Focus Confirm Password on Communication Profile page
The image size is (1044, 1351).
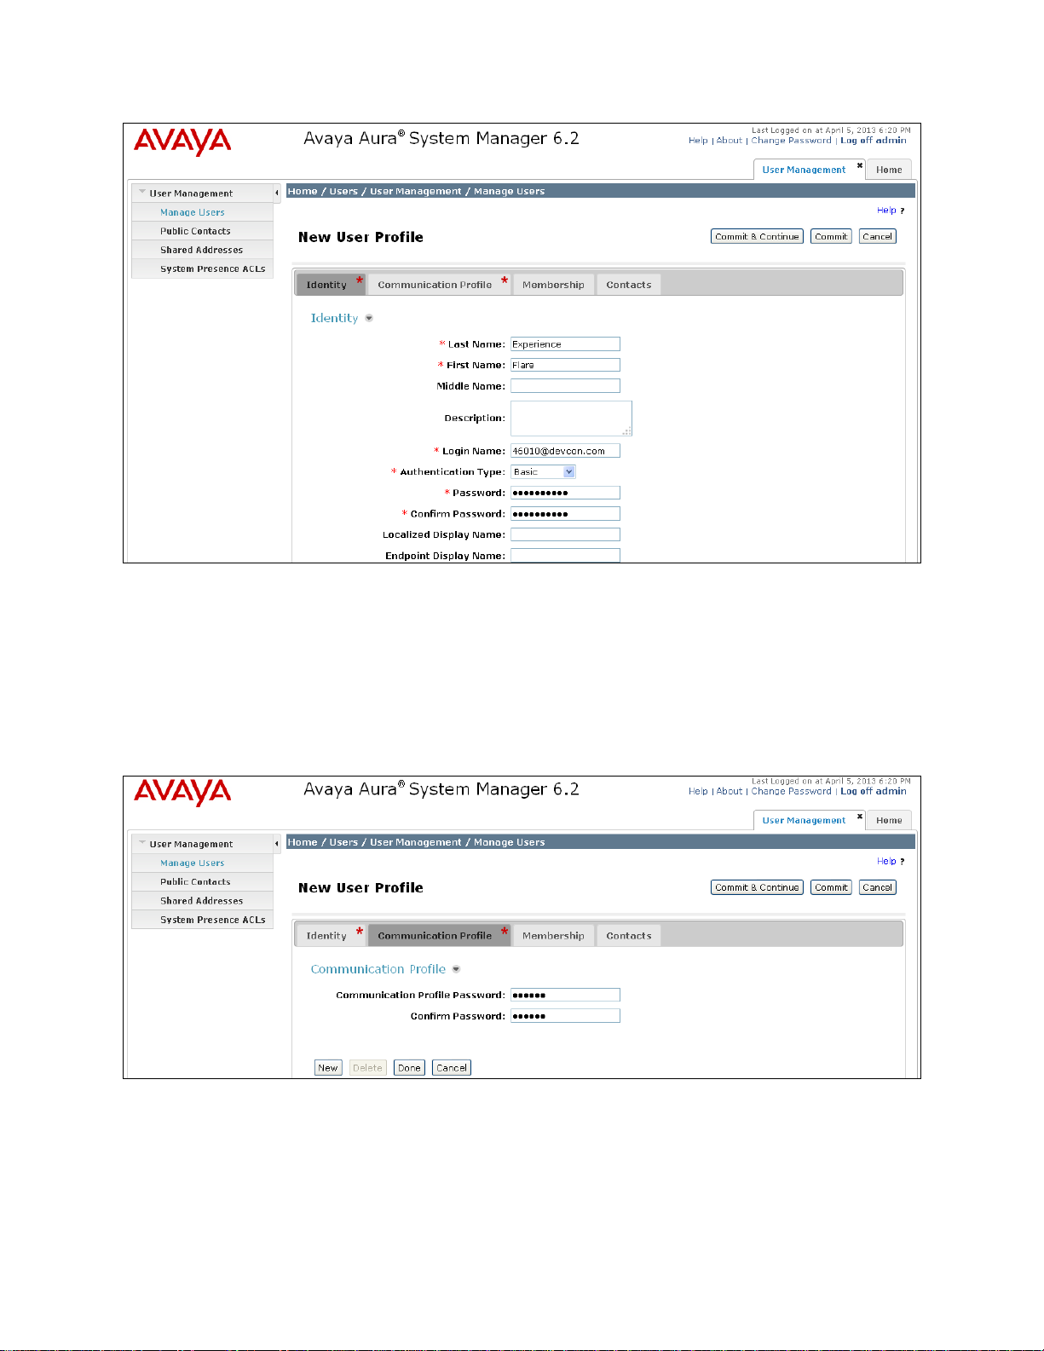point(565,1016)
